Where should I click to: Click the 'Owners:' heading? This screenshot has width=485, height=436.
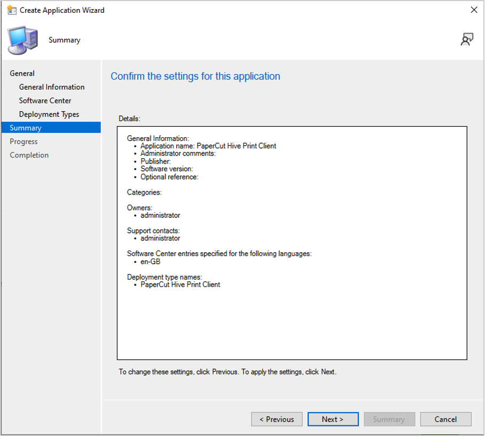point(139,208)
